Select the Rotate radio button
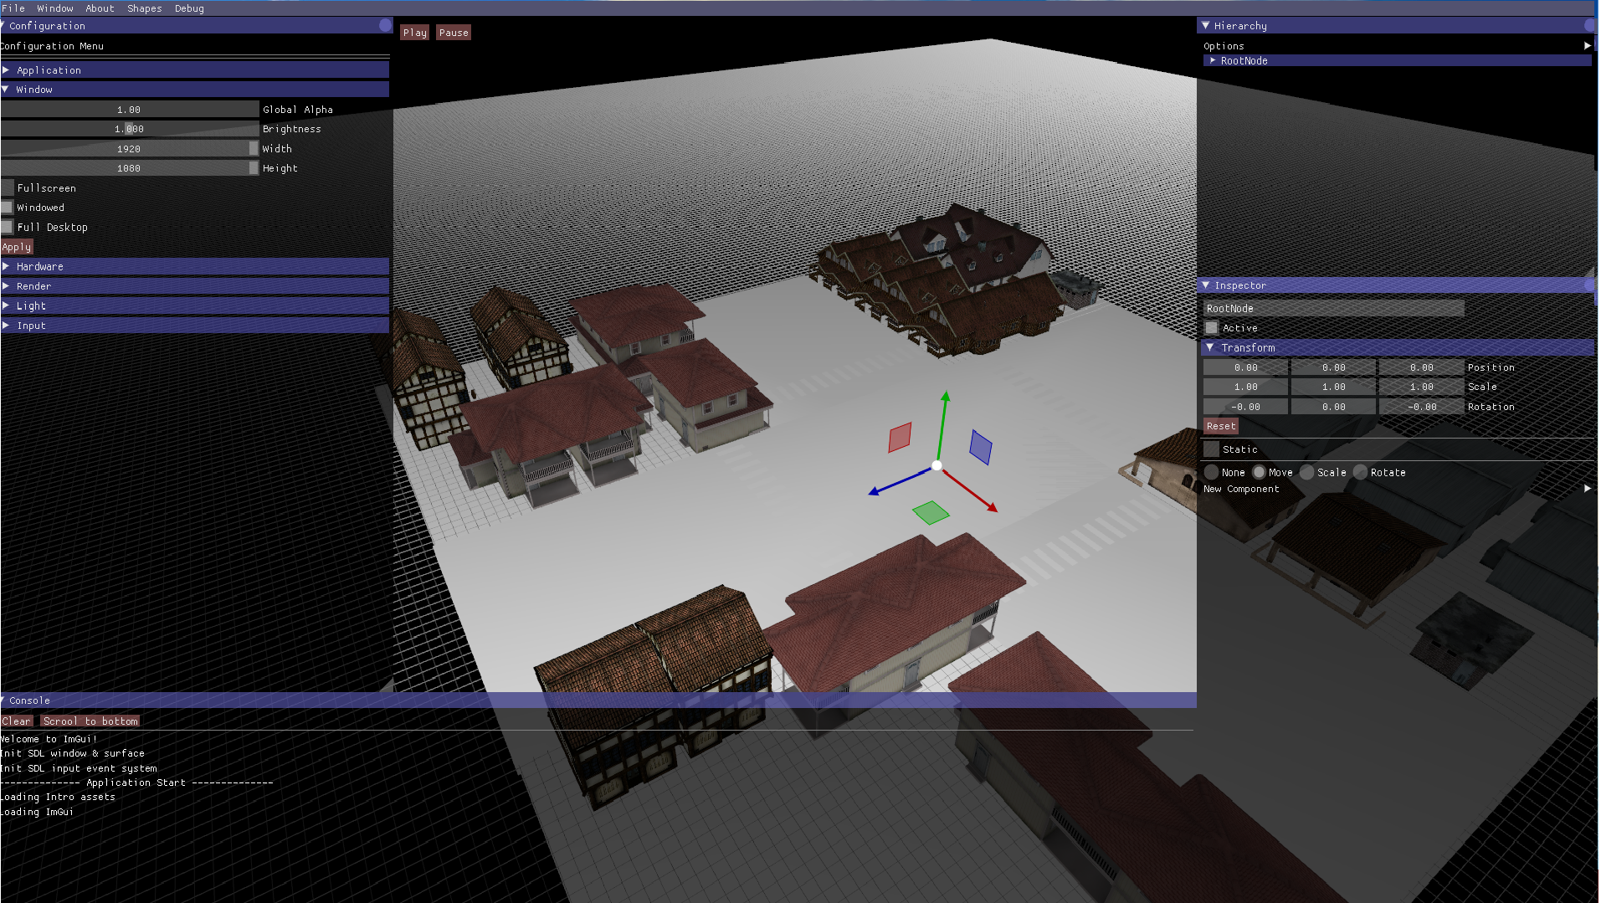The width and height of the screenshot is (1601, 903). 1361,473
